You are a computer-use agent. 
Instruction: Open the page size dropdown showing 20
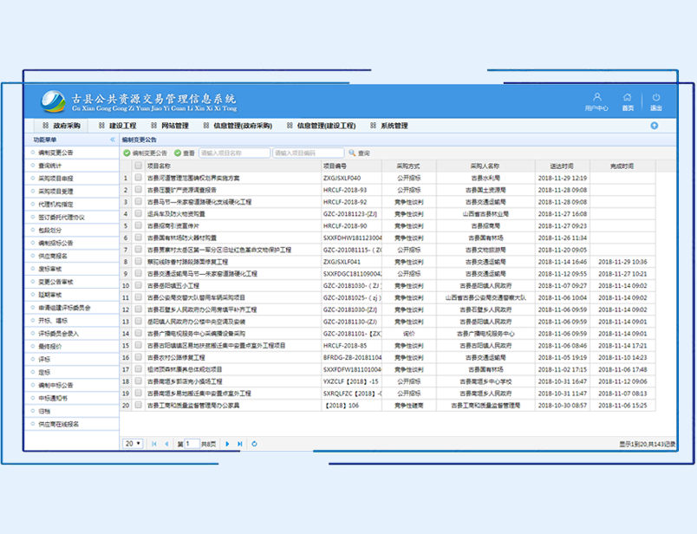(133, 443)
